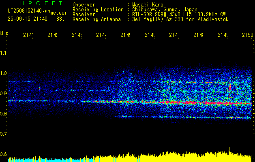This screenshot has width=255, height=162.
Task: Select the 3el Yagi antenna description
Action: point(180,19)
